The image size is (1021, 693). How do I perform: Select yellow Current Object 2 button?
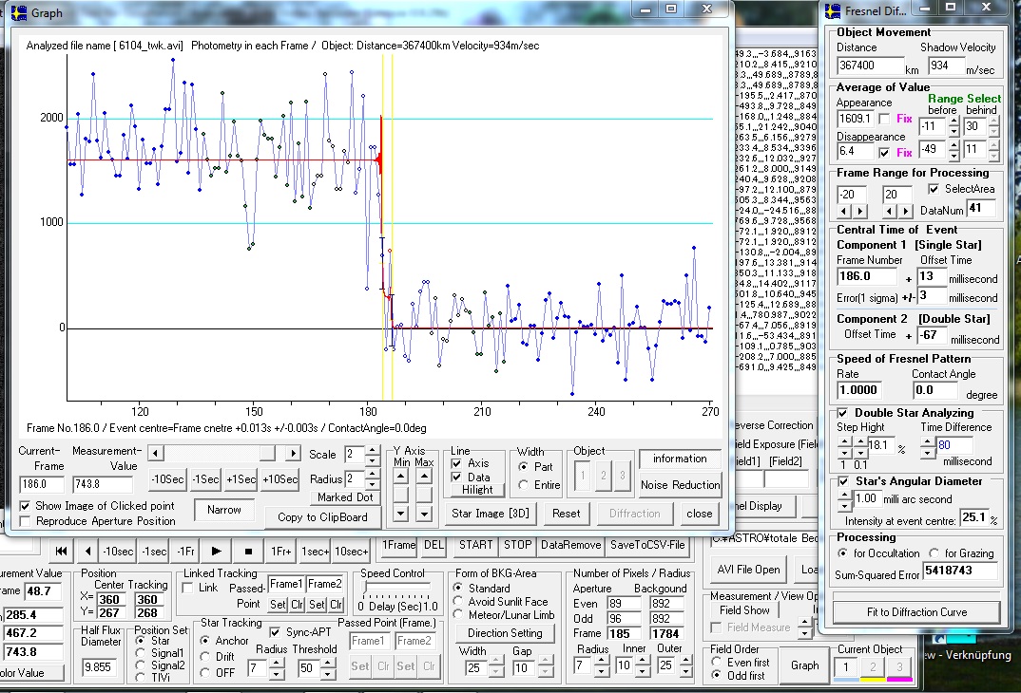872,667
